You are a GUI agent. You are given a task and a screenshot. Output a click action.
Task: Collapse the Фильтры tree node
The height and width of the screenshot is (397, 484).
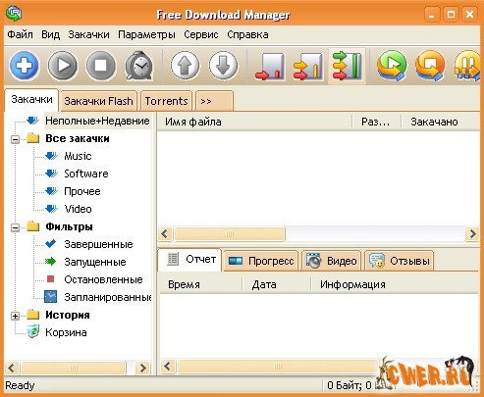tap(15, 227)
